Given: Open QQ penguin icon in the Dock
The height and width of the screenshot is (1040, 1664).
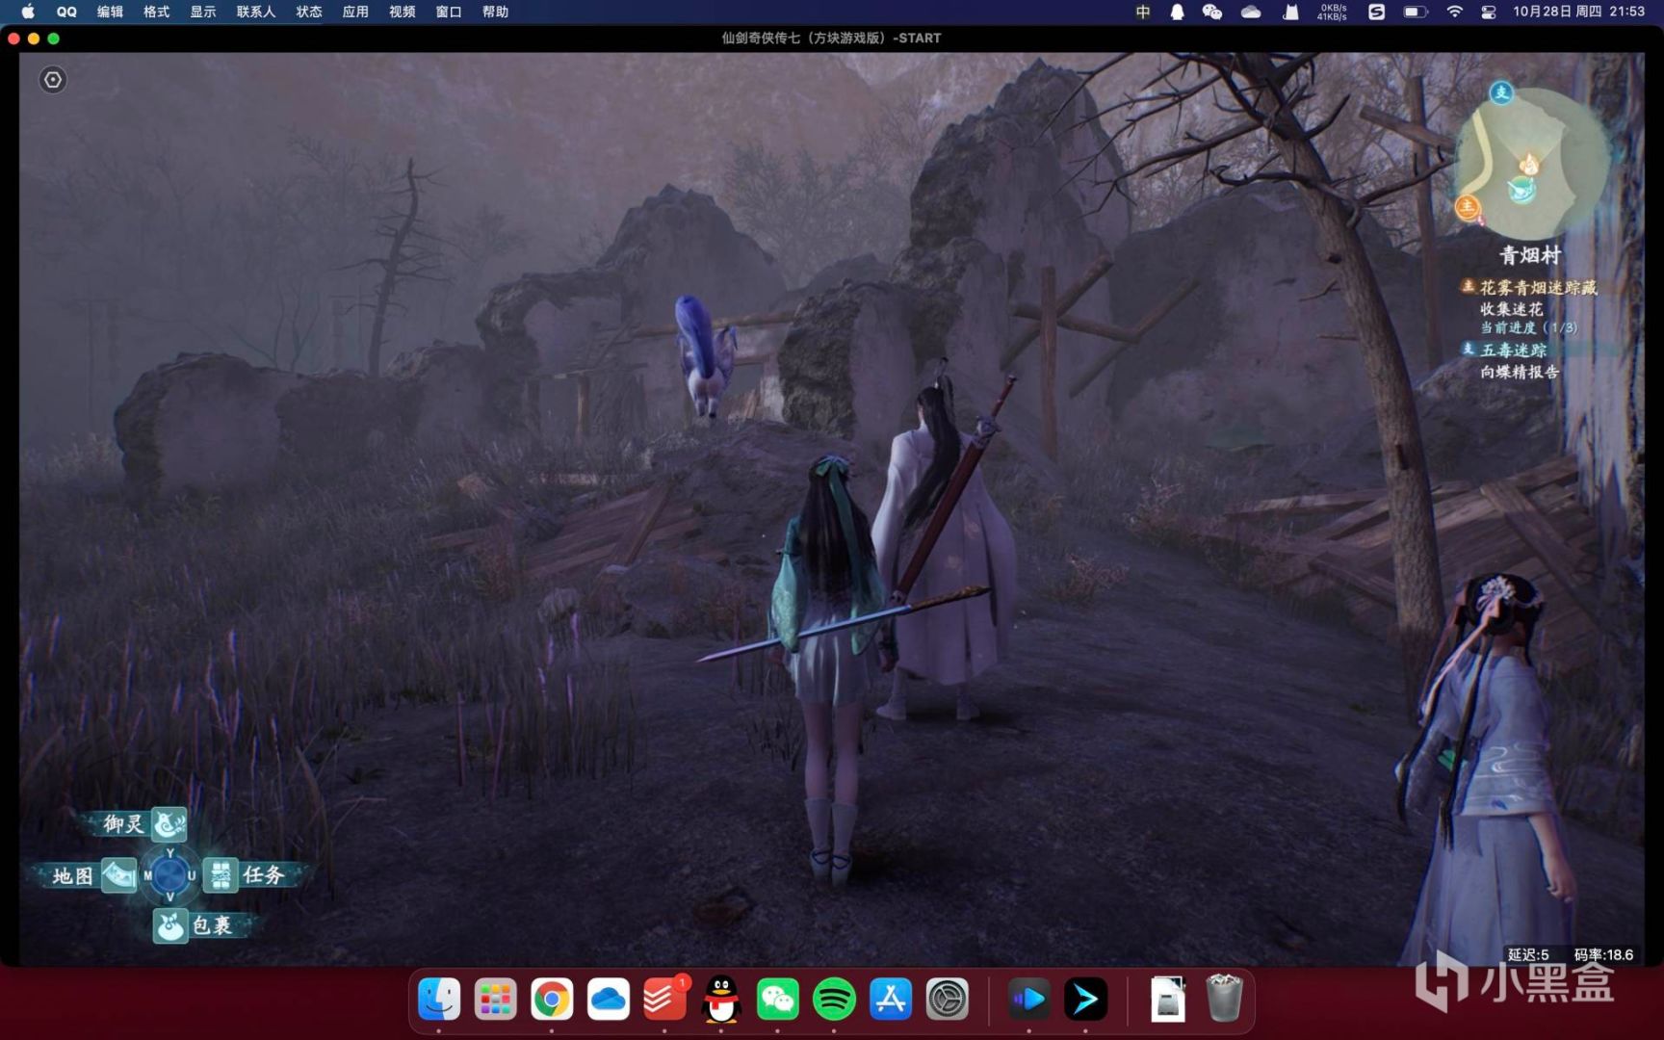Looking at the screenshot, I should [721, 1000].
